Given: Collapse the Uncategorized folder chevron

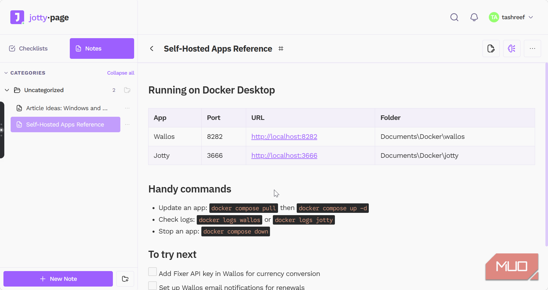Looking at the screenshot, I should (x=7, y=90).
